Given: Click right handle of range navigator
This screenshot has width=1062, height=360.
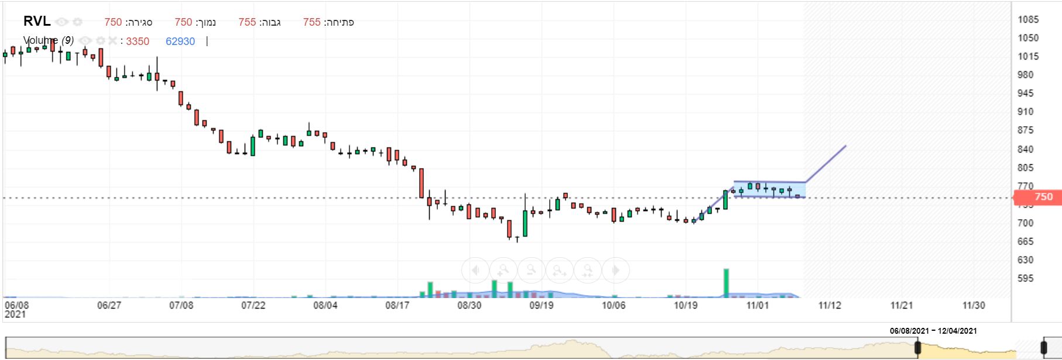Looking at the screenshot, I should (1043, 348).
